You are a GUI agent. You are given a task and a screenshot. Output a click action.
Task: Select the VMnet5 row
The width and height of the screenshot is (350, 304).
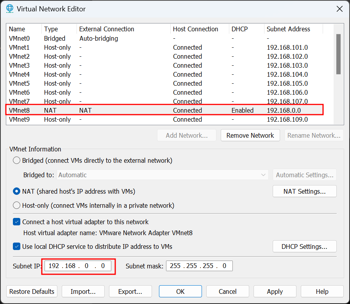coord(165,83)
